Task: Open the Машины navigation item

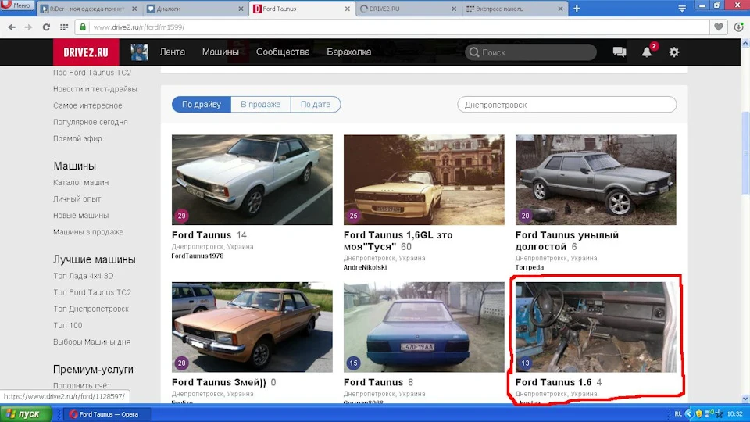Action: click(220, 52)
